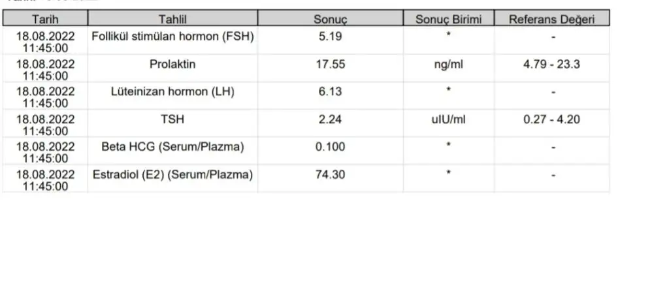Click the TSH test name cell
669x282 pixels.
tap(172, 119)
